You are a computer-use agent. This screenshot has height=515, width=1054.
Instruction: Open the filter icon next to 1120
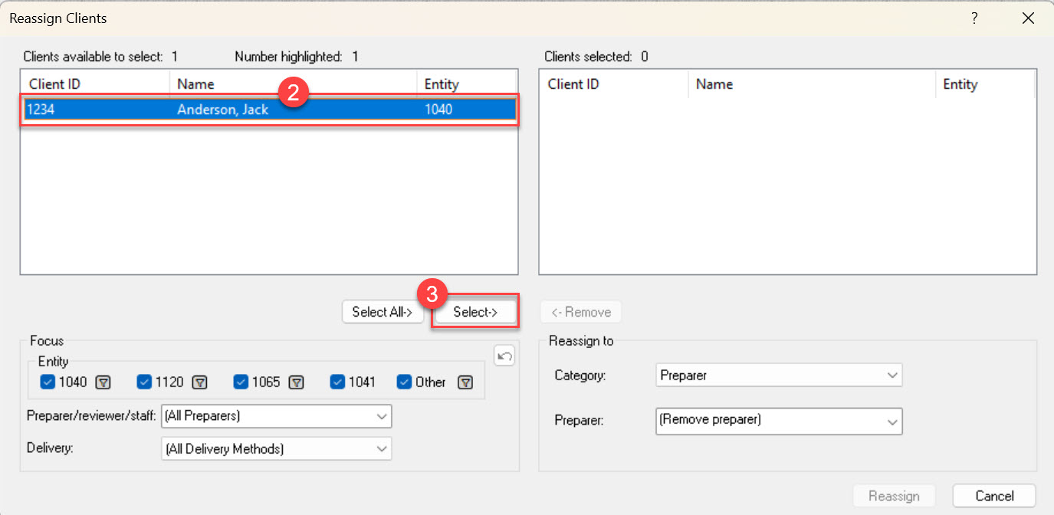[200, 382]
